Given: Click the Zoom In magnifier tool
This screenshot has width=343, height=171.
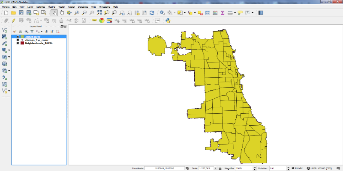Looking at the screenshot, I should point(77,13).
